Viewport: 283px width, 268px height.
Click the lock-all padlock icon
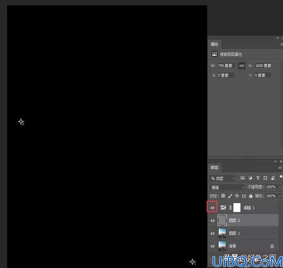(251, 196)
